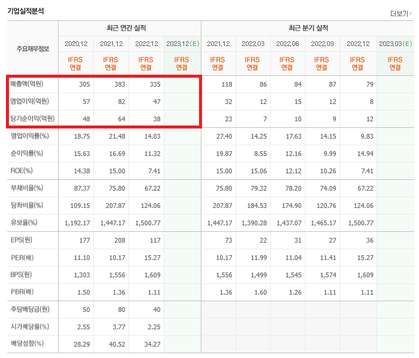Select the 최근 연간 실적 header
Image resolution: width=419 pixels, height=358 pixels.
126,28
